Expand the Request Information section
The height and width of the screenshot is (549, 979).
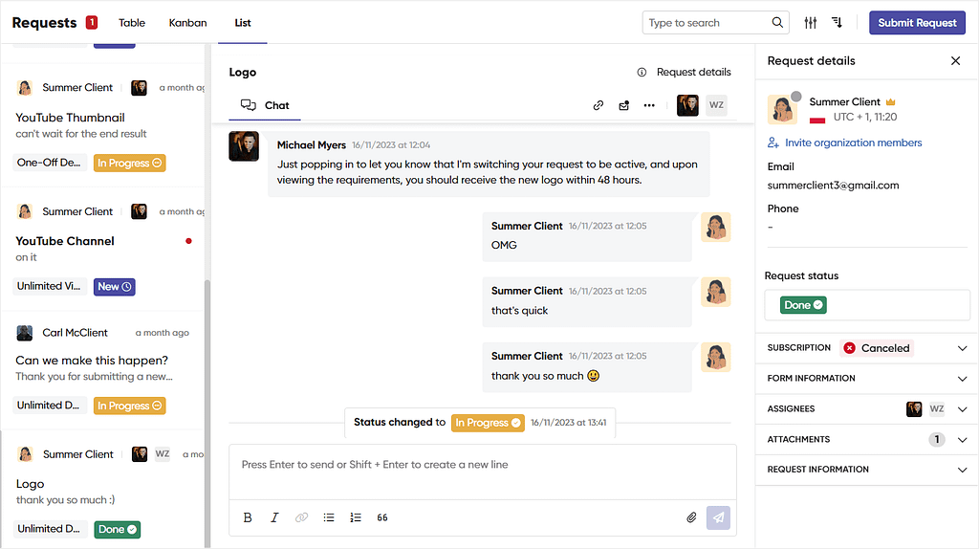coord(962,470)
